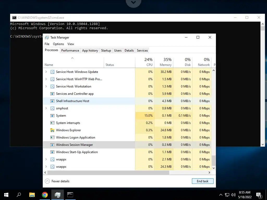Select the Windows Explorer process row

127,130
